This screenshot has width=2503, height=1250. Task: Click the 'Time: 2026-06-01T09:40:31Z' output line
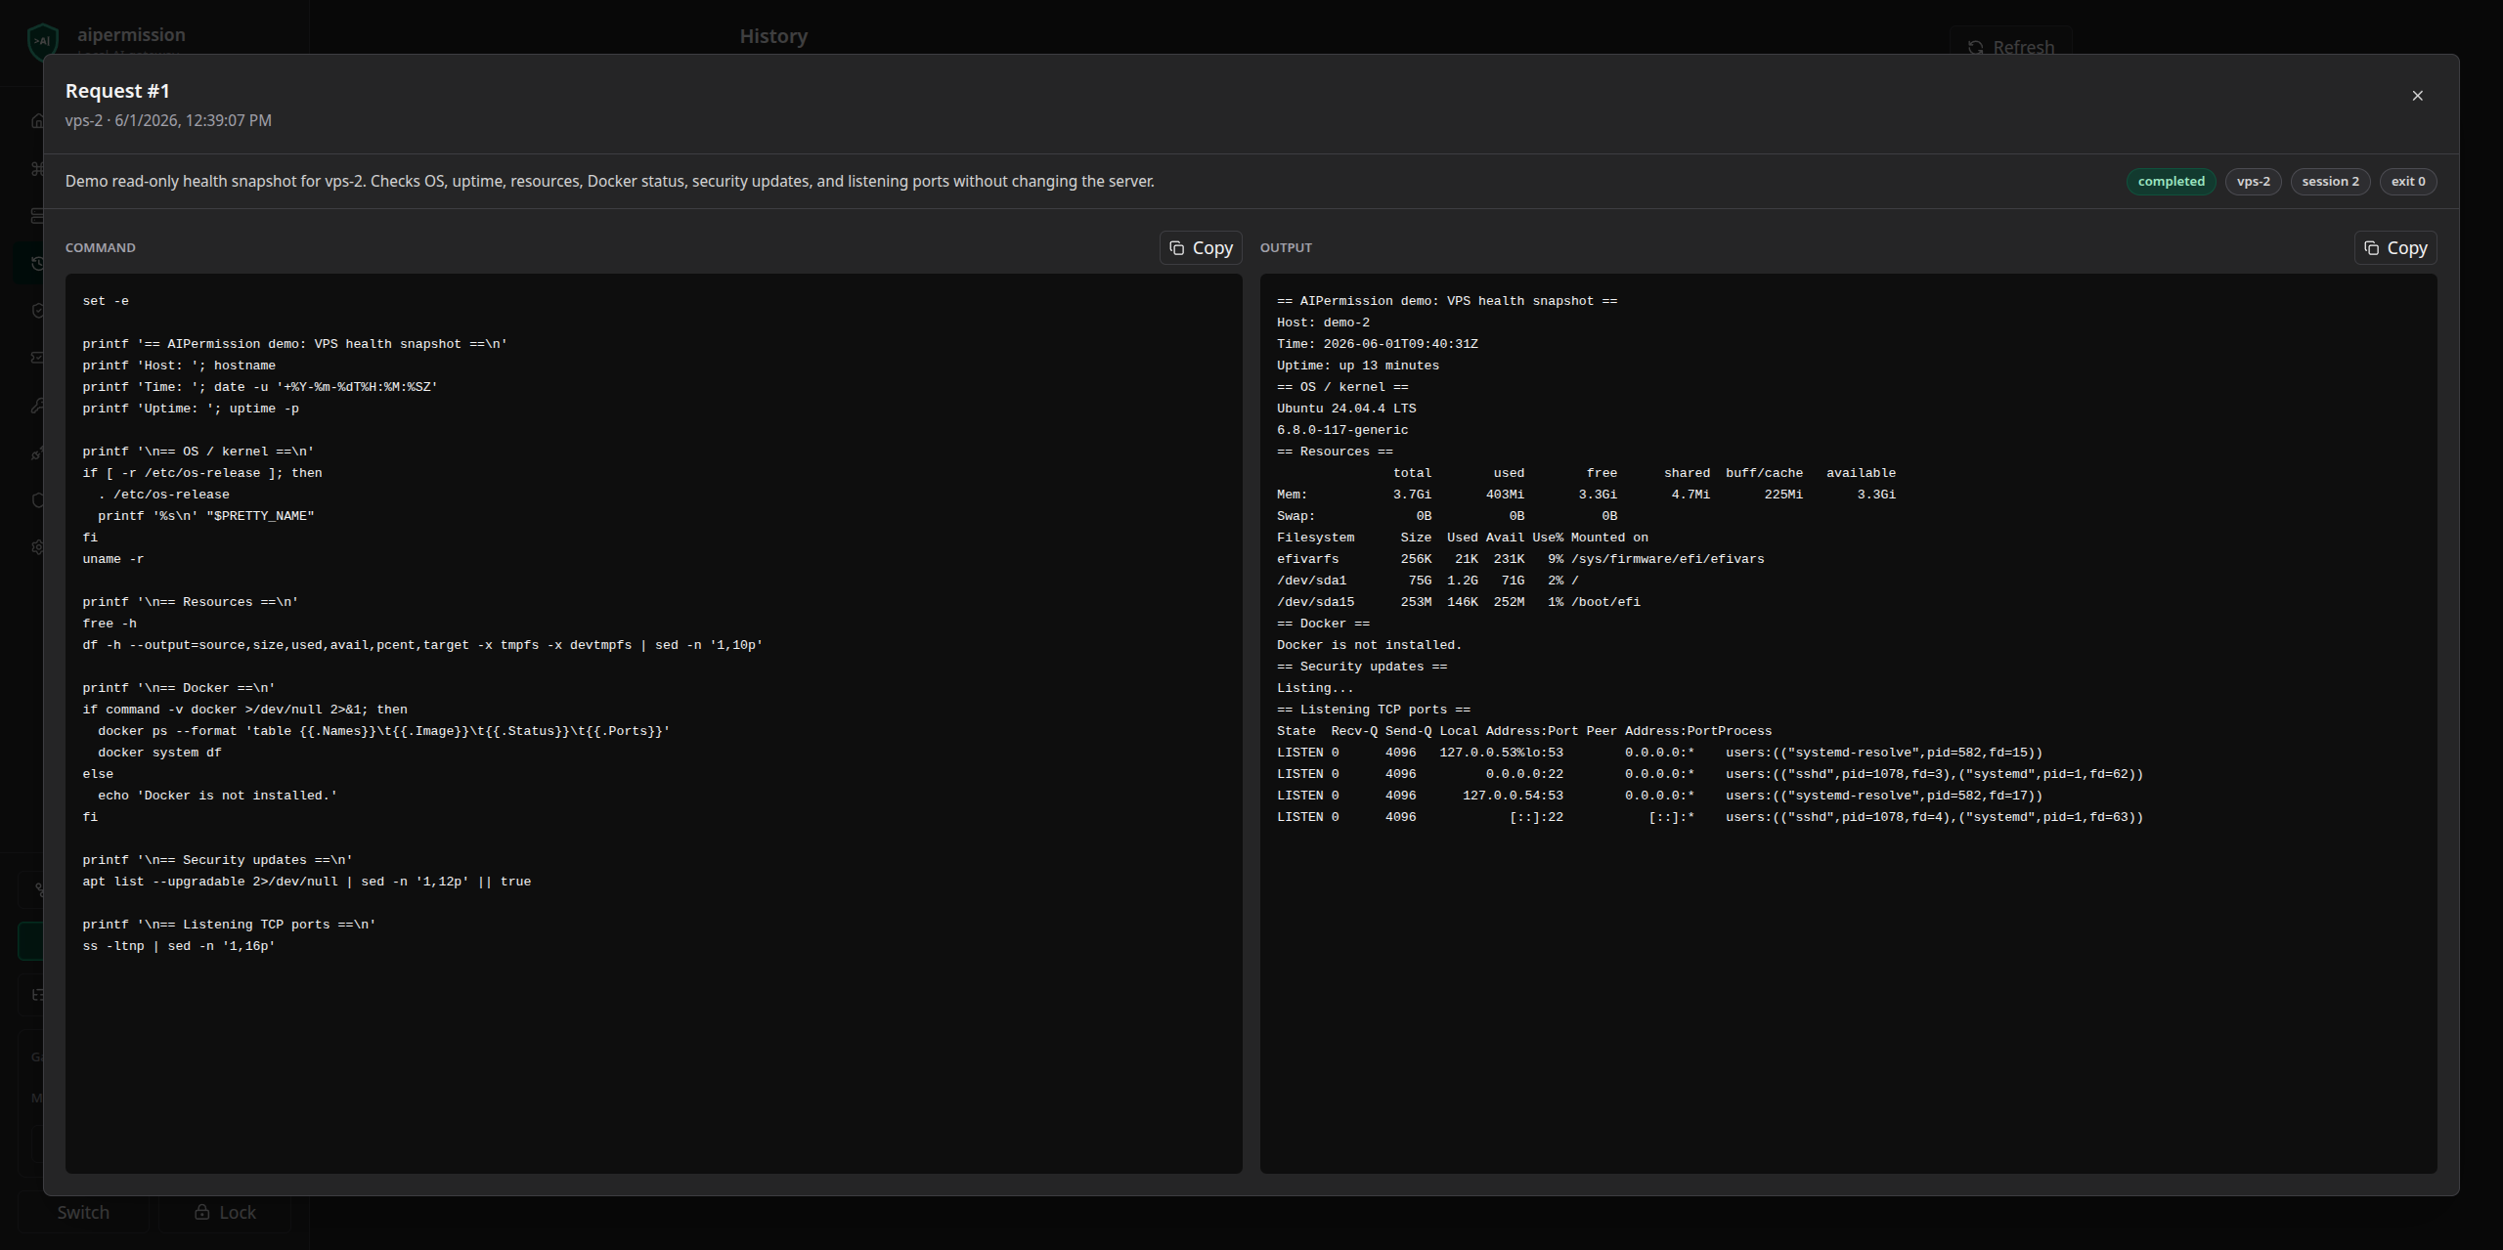(x=1377, y=344)
